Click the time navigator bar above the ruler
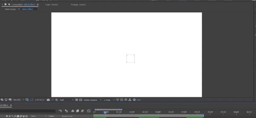 tap(108, 110)
